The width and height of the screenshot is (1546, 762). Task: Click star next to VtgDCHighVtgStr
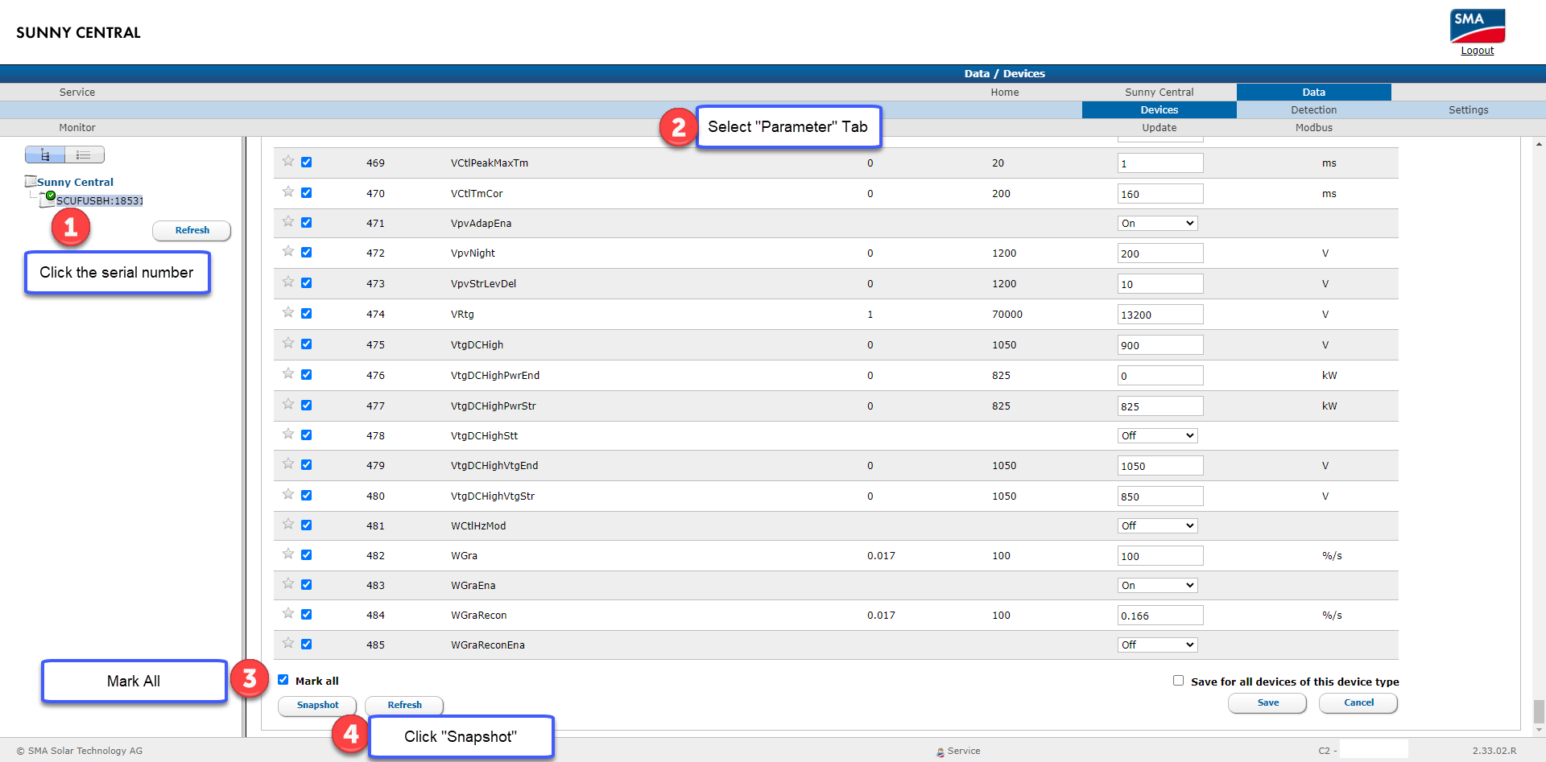pos(288,494)
